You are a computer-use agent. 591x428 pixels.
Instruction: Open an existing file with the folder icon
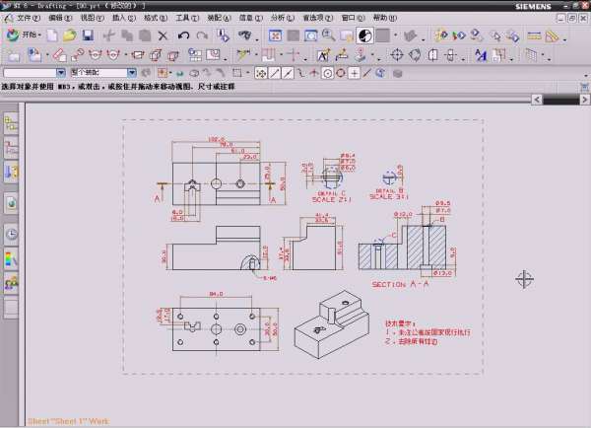point(70,36)
